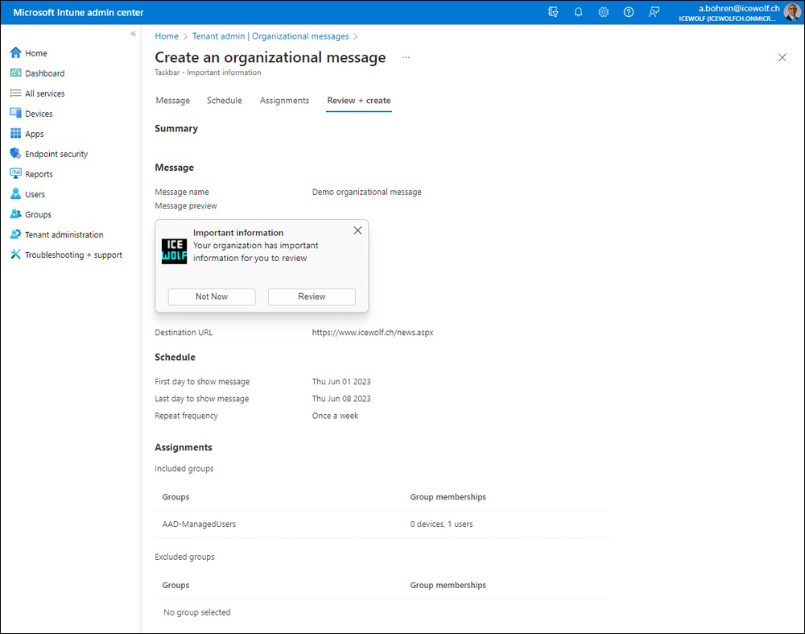Image resolution: width=805 pixels, height=634 pixels.
Task: Open the portal settings gear
Action: (603, 12)
